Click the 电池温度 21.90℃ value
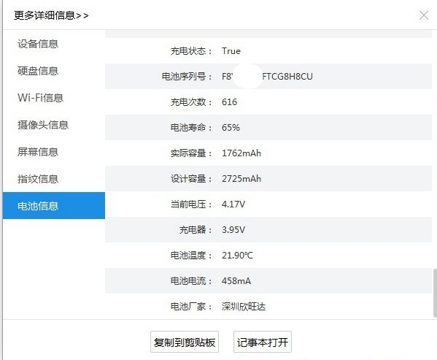This screenshot has height=360, width=437. [x=237, y=255]
